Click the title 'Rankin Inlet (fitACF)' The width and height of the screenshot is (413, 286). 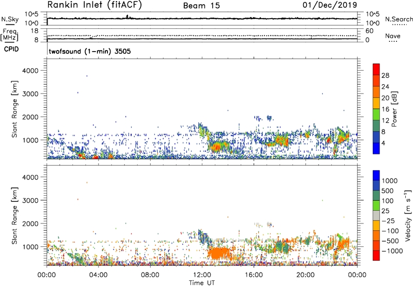[94, 5]
